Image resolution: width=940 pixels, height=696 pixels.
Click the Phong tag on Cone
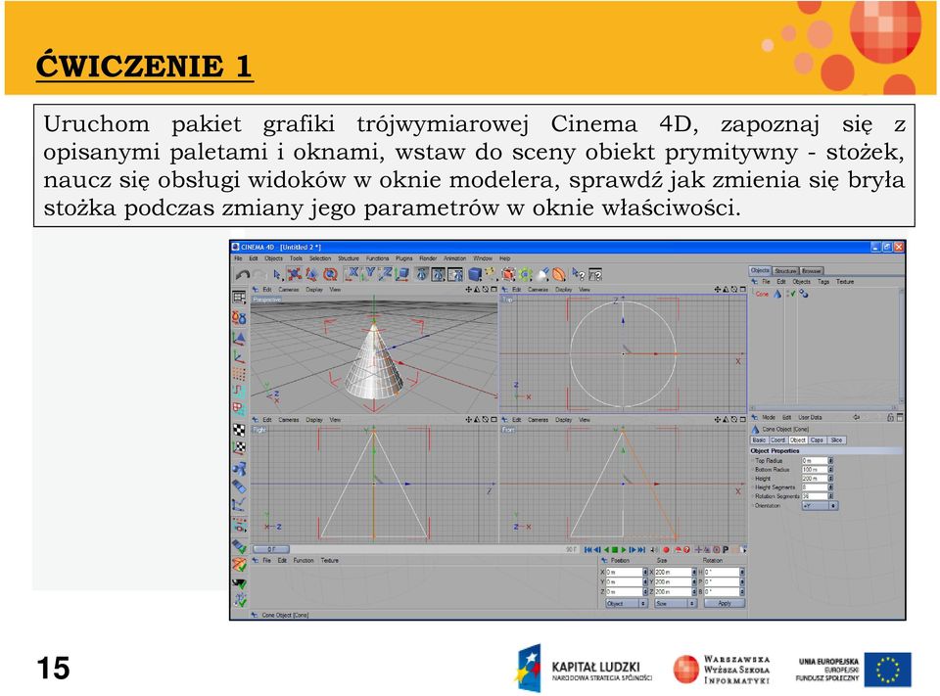[803, 294]
